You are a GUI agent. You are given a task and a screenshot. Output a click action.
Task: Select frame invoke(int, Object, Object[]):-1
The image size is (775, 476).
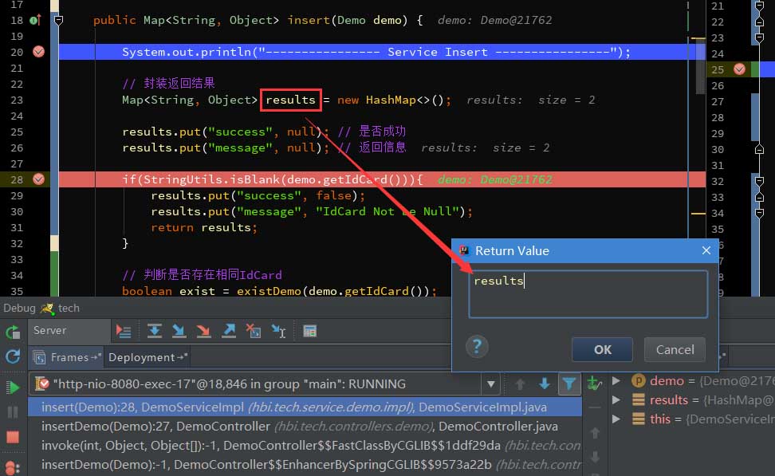click(x=305, y=446)
